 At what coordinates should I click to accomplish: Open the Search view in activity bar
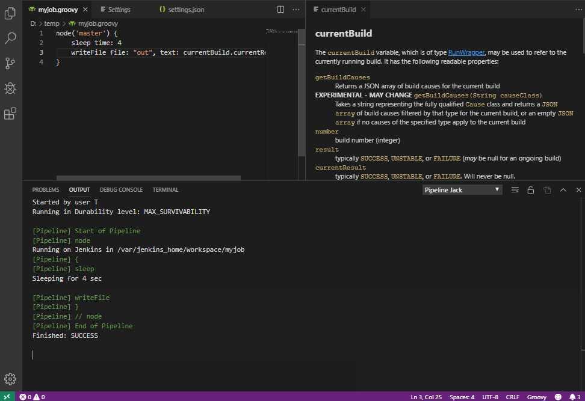click(x=10, y=38)
